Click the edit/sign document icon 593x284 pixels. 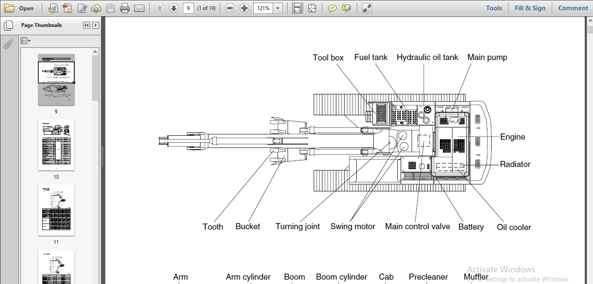82,8
